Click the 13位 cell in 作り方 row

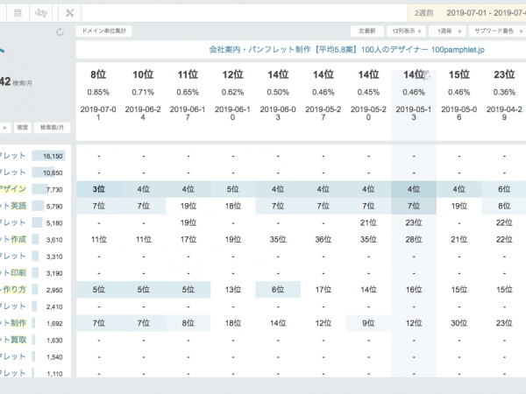coord(233,290)
